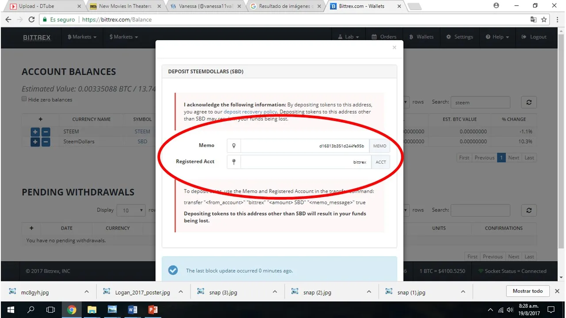Open the Dollar Markets dropdown
Image resolution: width=566 pixels, height=318 pixels.
pos(123,37)
